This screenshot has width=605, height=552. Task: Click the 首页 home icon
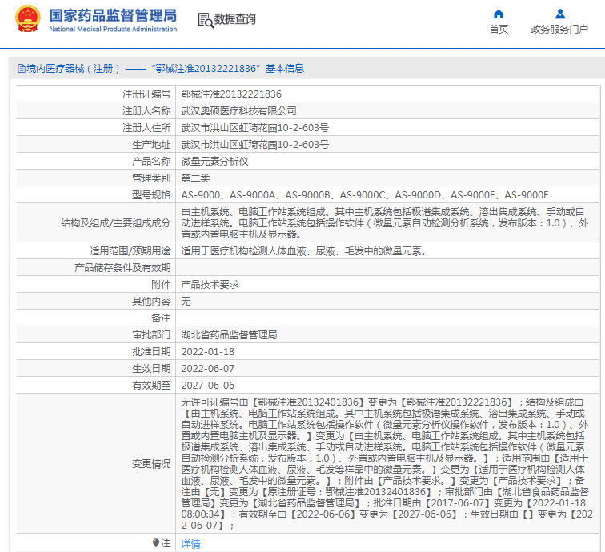coord(499,14)
